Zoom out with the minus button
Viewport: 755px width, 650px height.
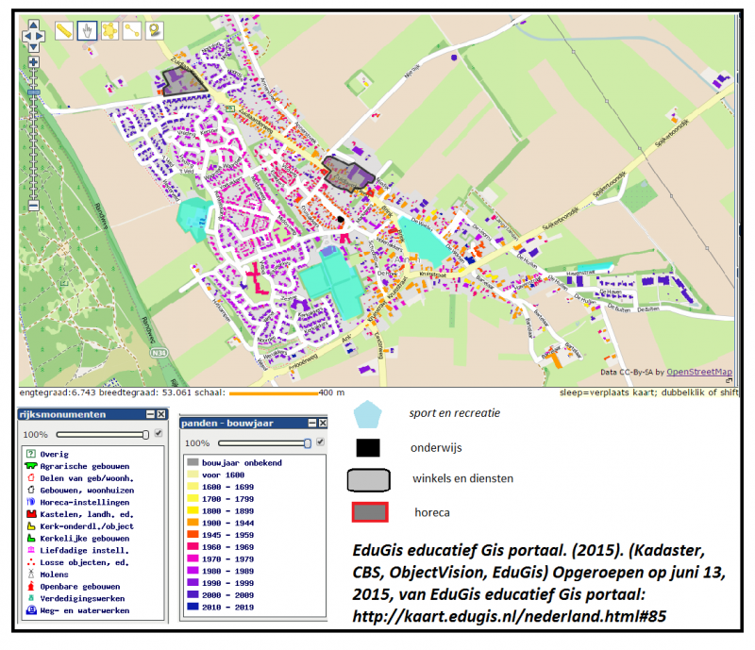[x=33, y=206]
